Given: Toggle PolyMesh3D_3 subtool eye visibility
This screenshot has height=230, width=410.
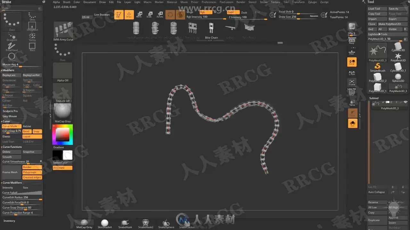Looking at the screenshot, I should (x=406, y=102).
